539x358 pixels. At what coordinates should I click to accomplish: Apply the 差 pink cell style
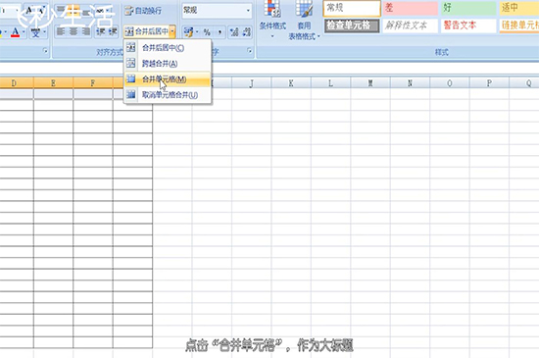411,8
